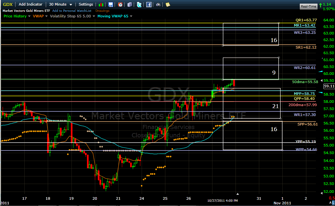The width and height of the screenshot is (335, 206).
Task: Open the yellow sticky note icon
Action: (x=168, y=5)
